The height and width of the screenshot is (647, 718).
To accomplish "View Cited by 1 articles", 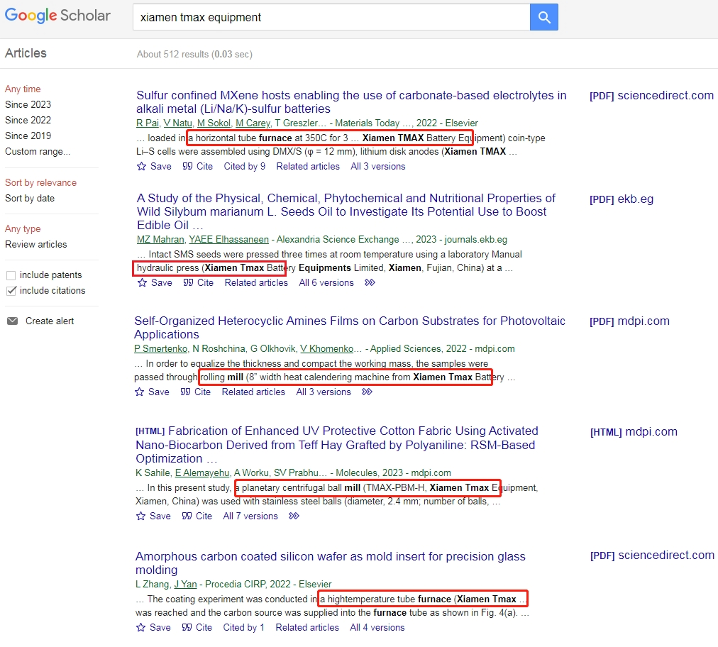I will click(243, 627).
